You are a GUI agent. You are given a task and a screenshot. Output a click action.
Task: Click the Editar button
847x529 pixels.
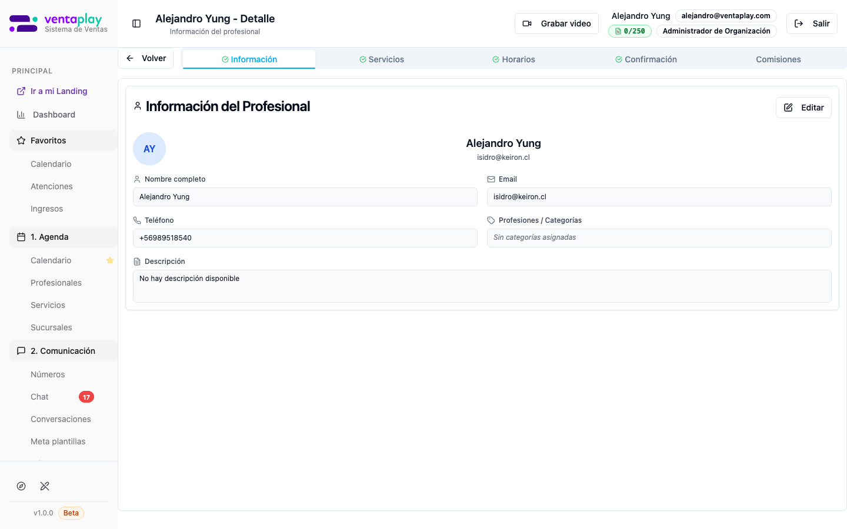803,108
